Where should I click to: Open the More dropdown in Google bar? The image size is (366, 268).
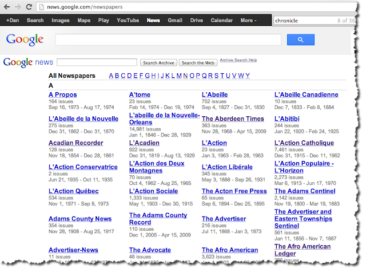tap(249, 20)
